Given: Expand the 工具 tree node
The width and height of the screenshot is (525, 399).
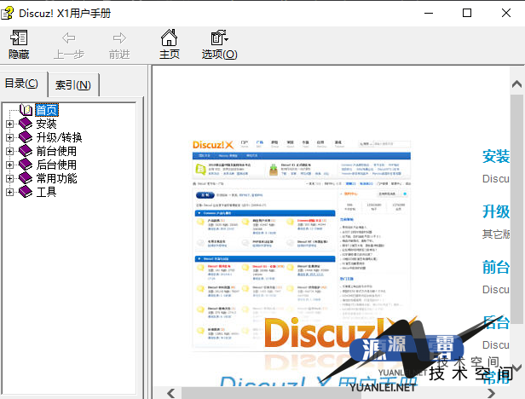Looking at the screenshot, I should (9, 192).
